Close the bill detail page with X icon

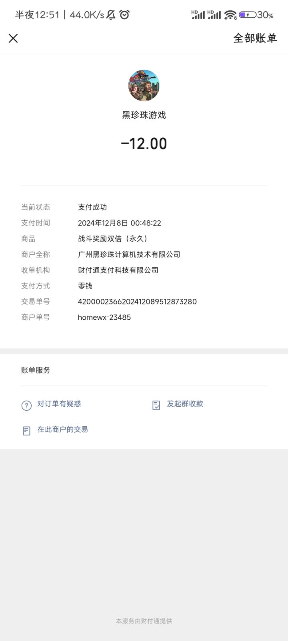tap(13, 38)
